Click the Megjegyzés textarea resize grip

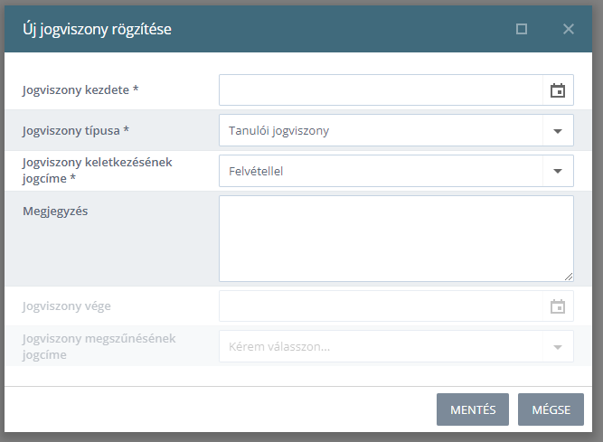point(569,277)
